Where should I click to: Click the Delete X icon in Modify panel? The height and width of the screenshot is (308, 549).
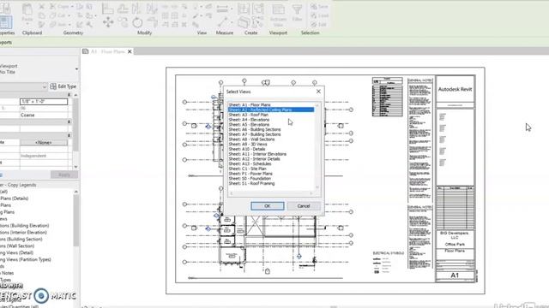pos(184,25)
